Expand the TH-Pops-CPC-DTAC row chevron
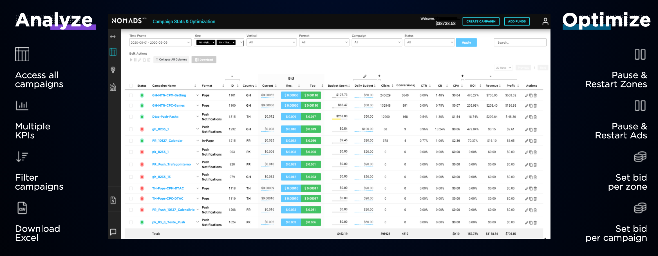The width and height of the screenshot is (658, 256). [198, 199]
